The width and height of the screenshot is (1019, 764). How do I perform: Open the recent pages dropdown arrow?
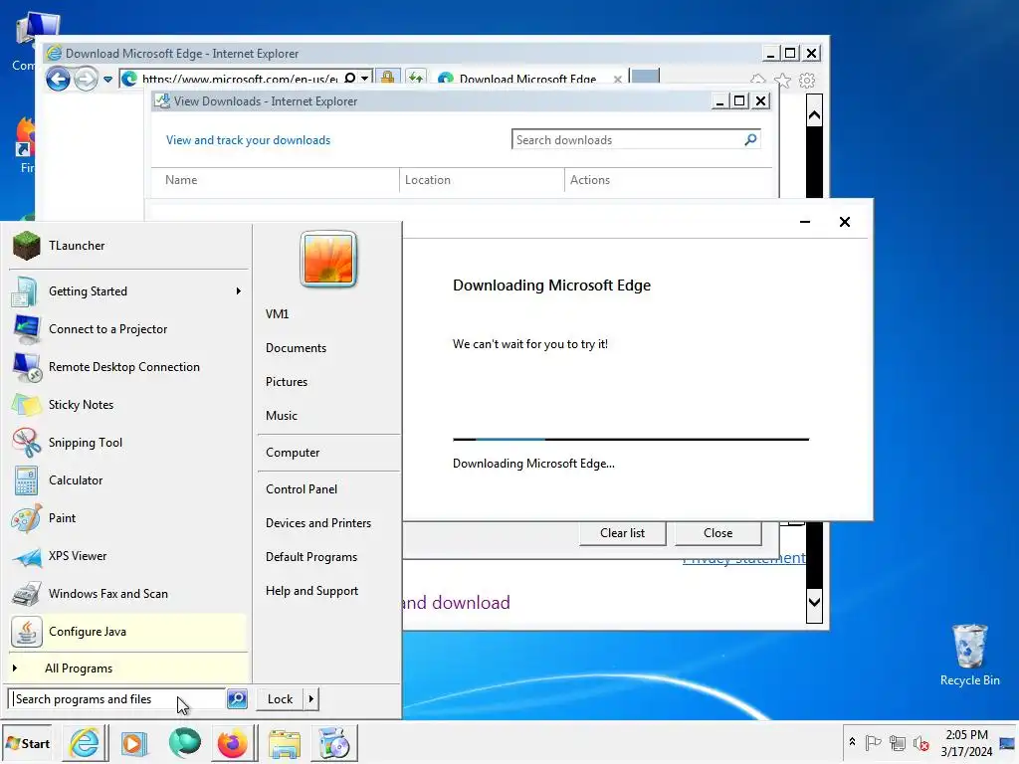(107, 80)
